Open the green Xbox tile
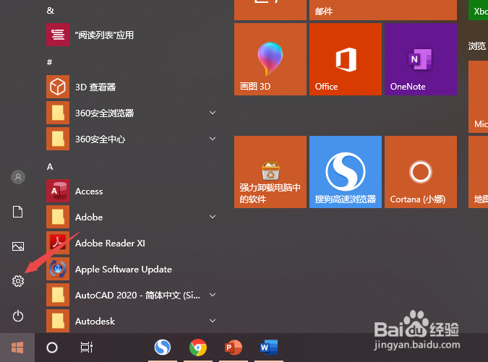 pyautogui.click(x=479, y=10)
